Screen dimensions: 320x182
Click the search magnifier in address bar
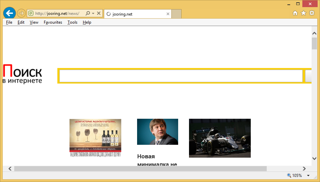click(x=88, y=14)
